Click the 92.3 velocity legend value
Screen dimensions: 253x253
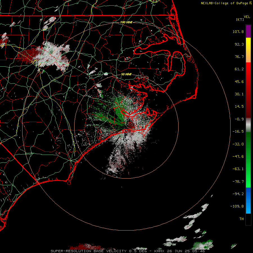click(239, 44)
